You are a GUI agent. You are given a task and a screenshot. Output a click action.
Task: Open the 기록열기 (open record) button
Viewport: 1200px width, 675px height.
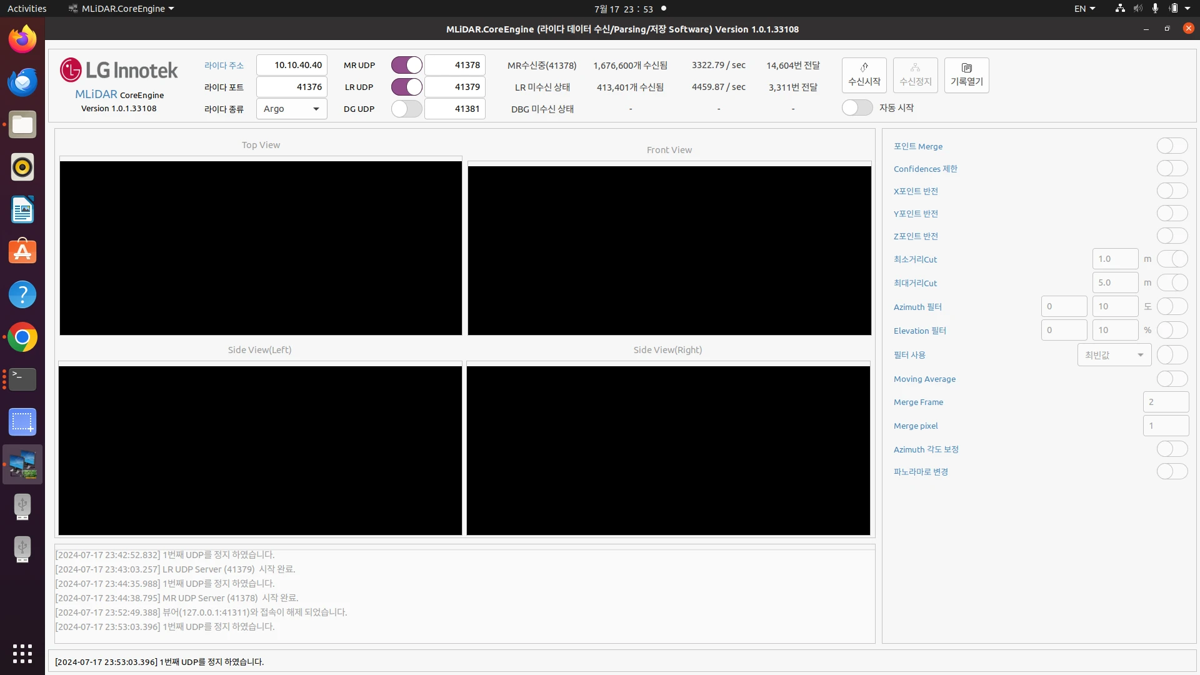(966, 75)
